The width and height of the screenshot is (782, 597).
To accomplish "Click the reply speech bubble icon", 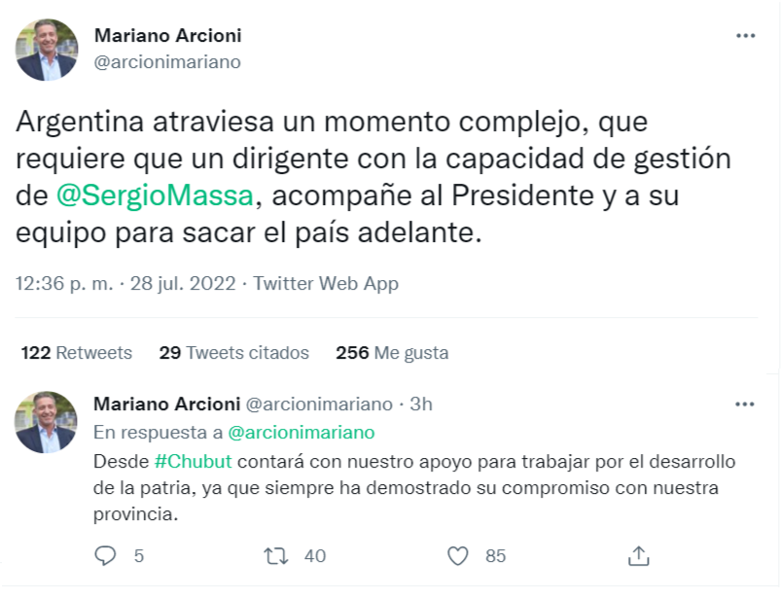I will [x=106, y=555].
